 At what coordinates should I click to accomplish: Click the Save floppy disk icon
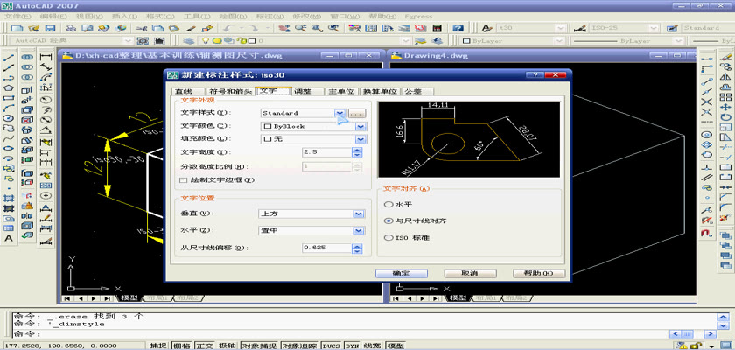click(50, 28)
